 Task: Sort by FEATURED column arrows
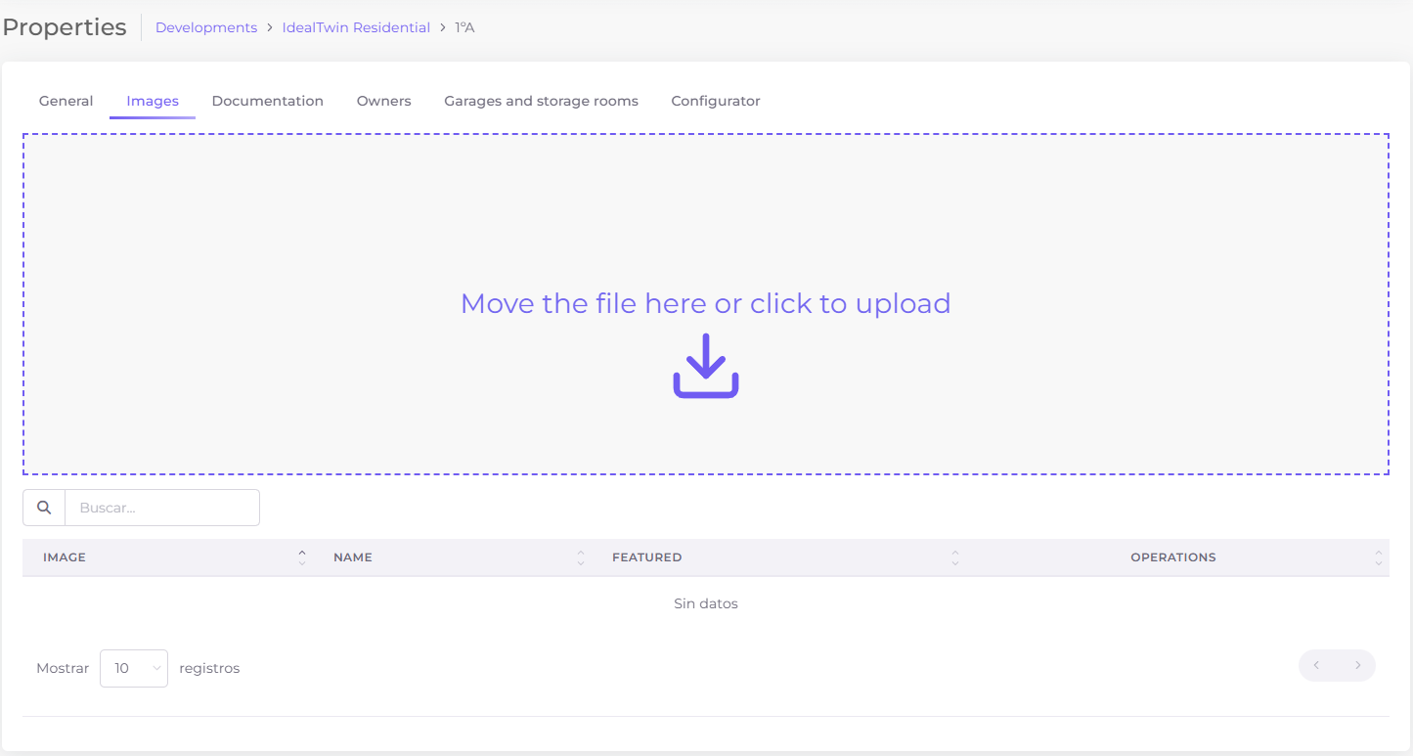click(x=955, y=557)
